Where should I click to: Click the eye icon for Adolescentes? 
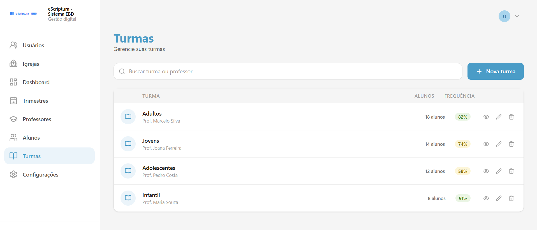coord(486,171)
